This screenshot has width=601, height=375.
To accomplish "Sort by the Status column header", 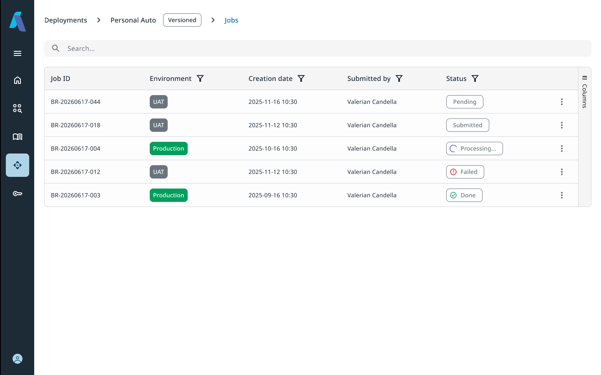I will [456, 78].
